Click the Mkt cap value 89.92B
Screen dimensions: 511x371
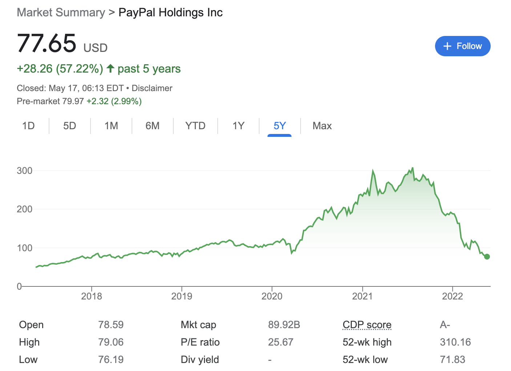[284, 325]
